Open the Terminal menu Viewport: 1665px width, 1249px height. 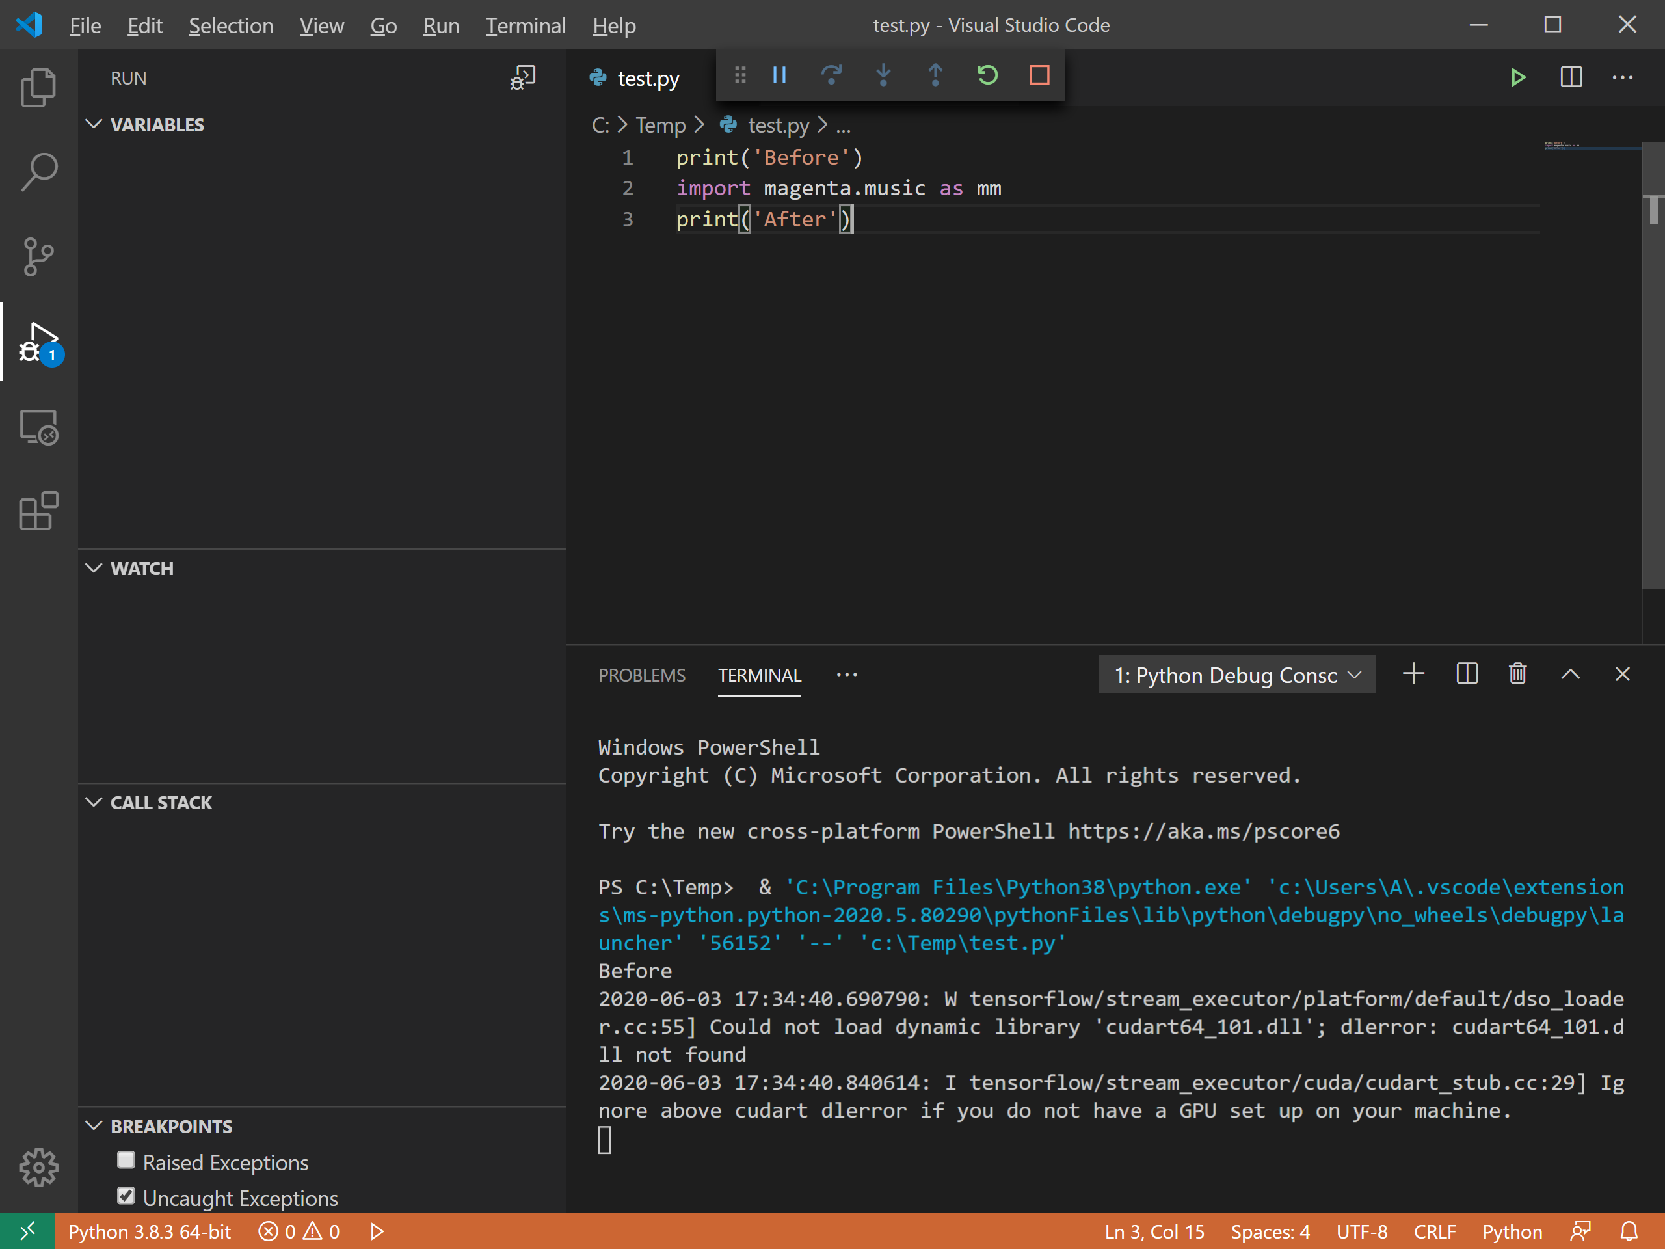[x=525, y=25]
